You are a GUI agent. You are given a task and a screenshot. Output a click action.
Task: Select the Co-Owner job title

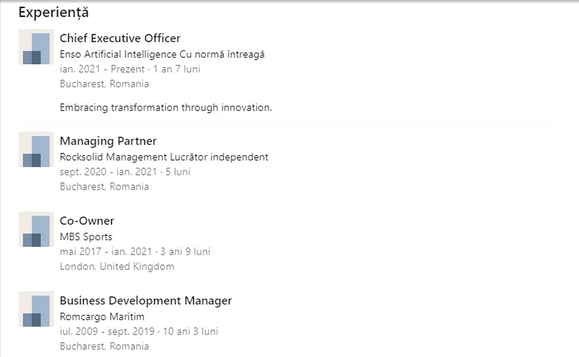[x=87, y=221]
